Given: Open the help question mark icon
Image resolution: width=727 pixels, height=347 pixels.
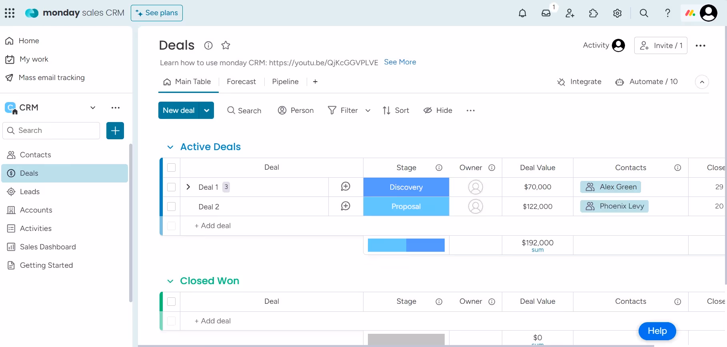Looking at the screenshot, I should pos(667,13).
